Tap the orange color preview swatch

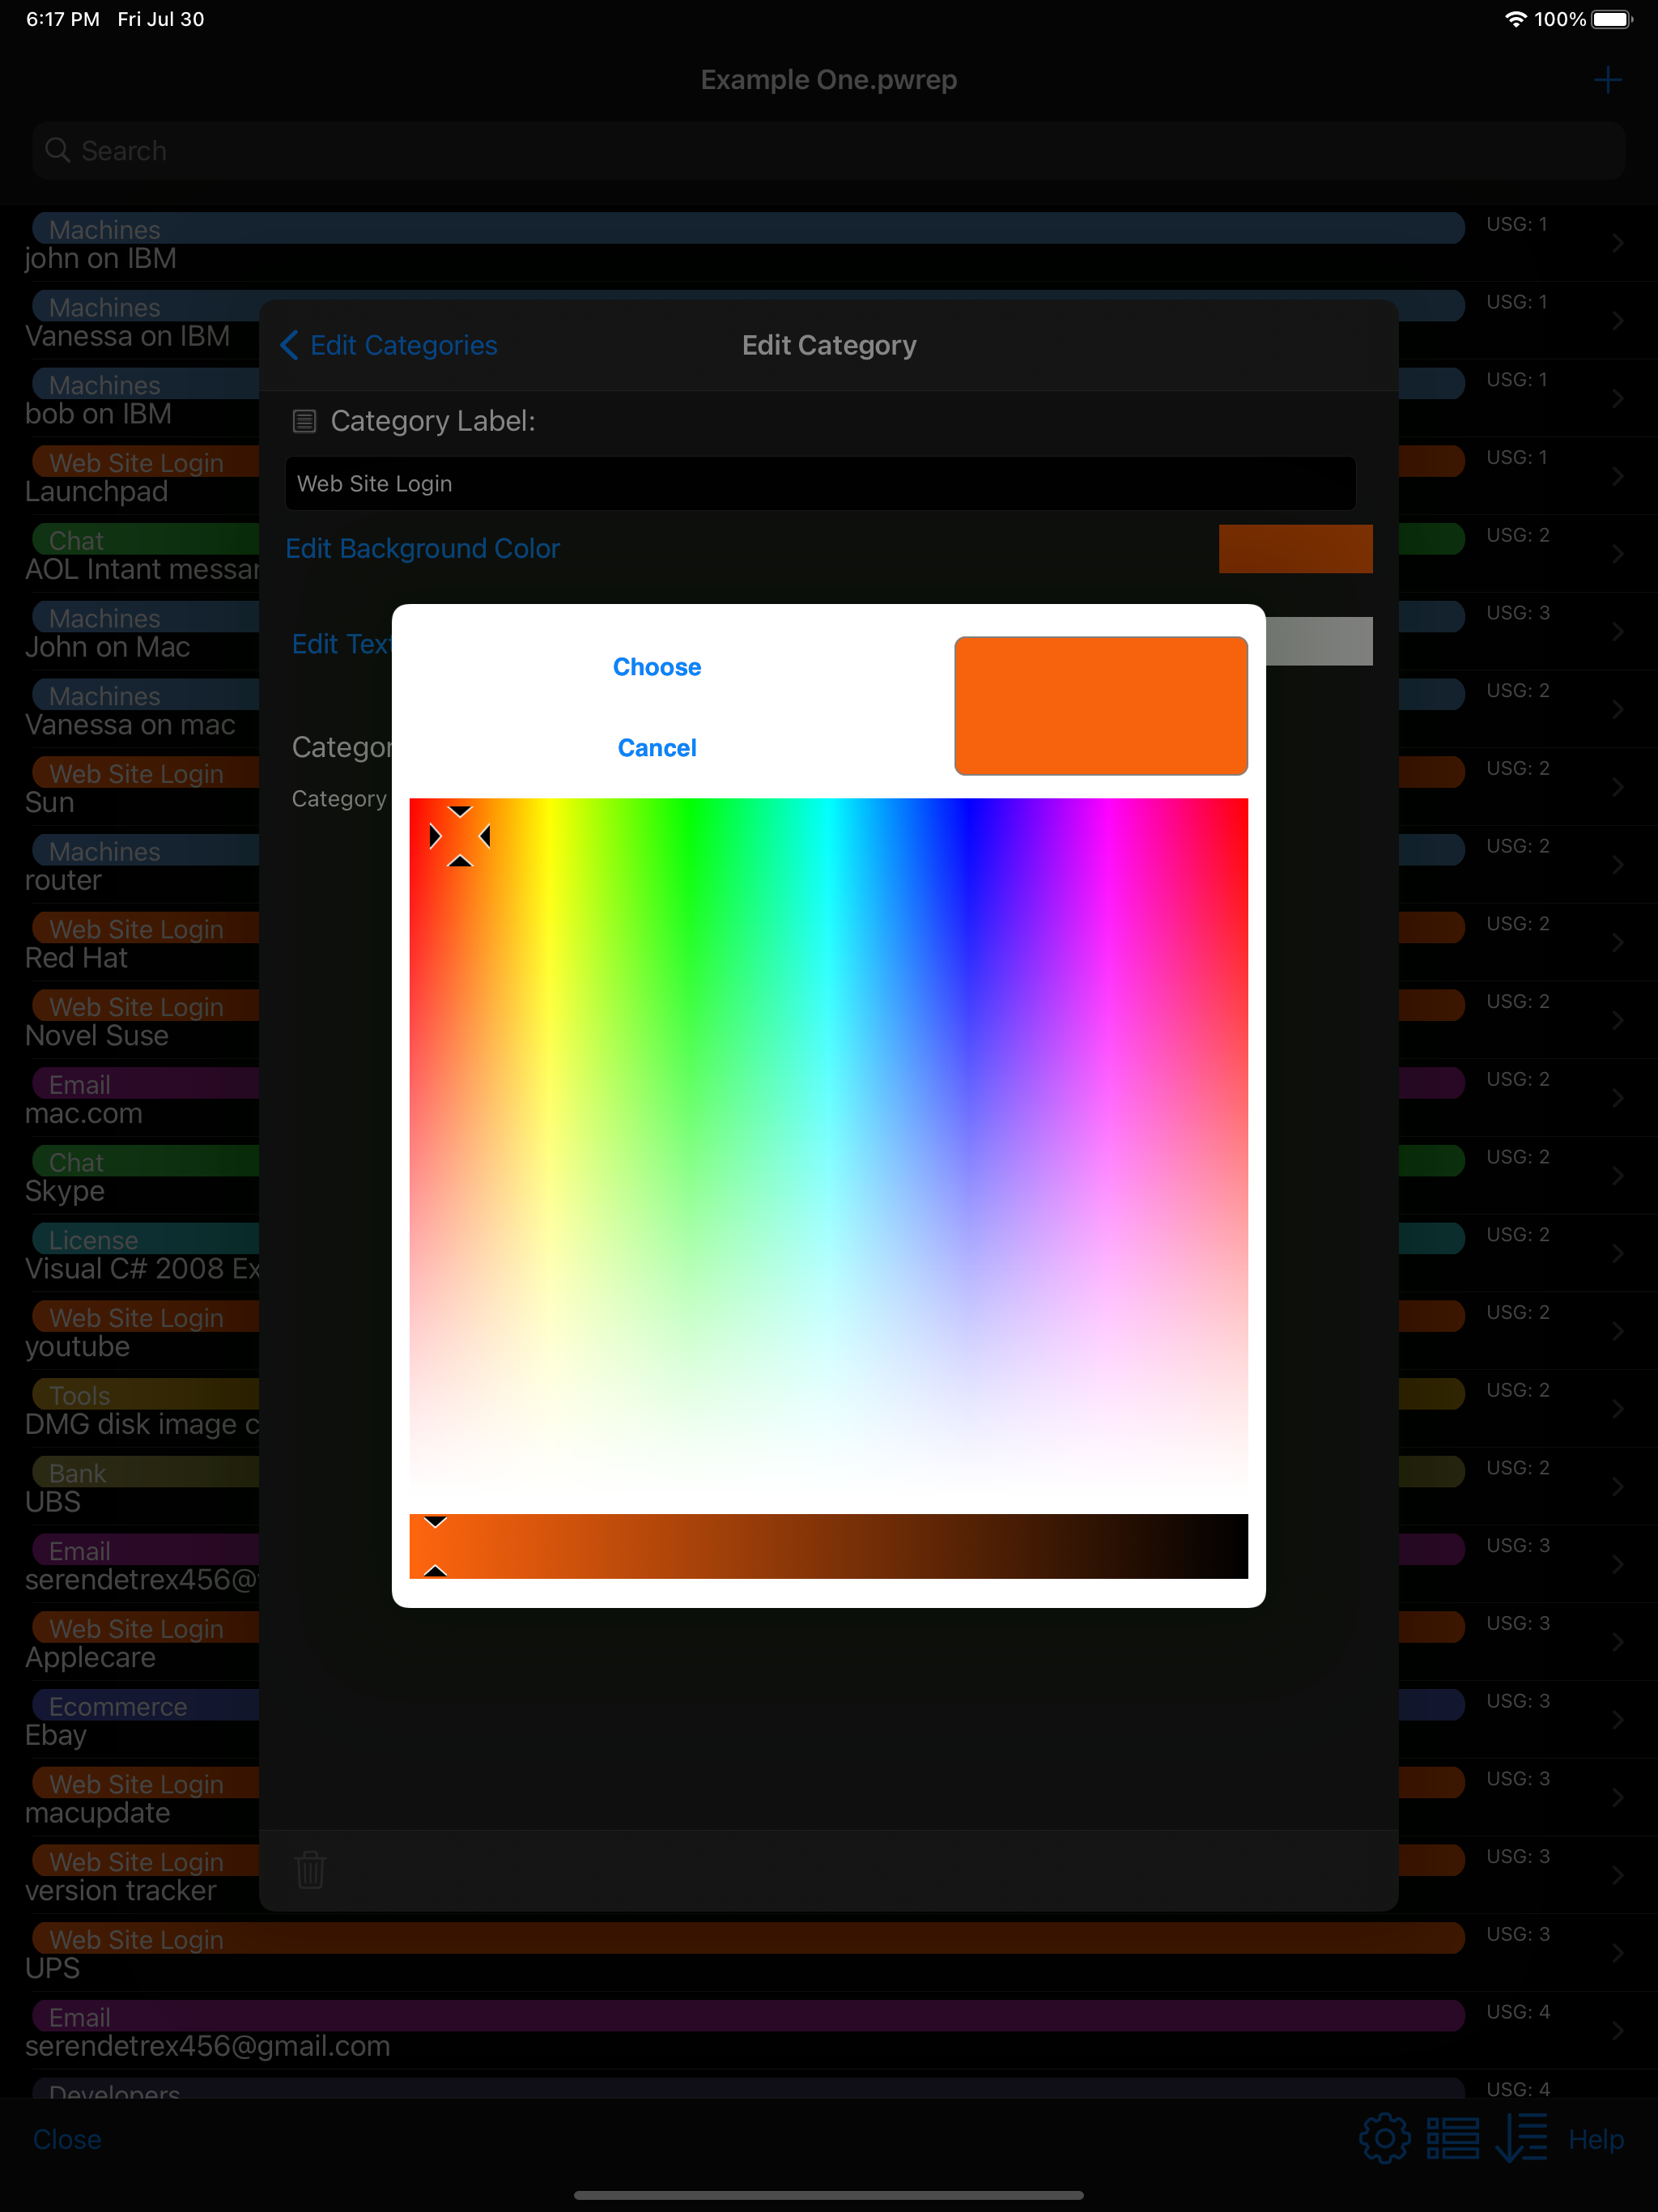(1100, 705)
